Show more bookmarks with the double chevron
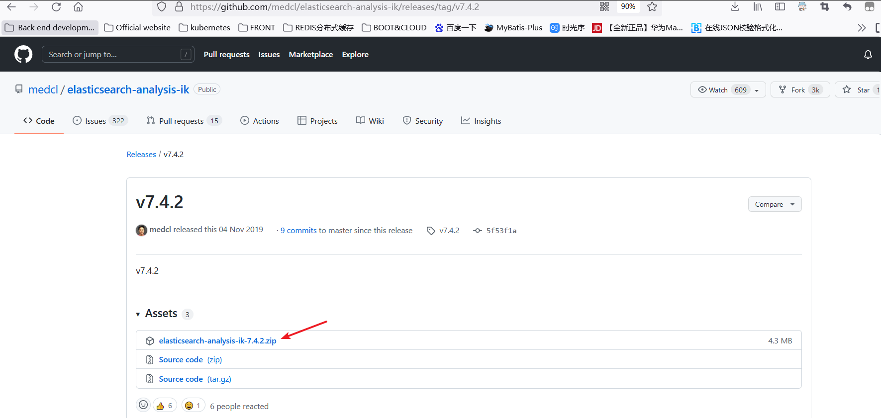Viewport: 881px width, 418px height. pos(862,28)
